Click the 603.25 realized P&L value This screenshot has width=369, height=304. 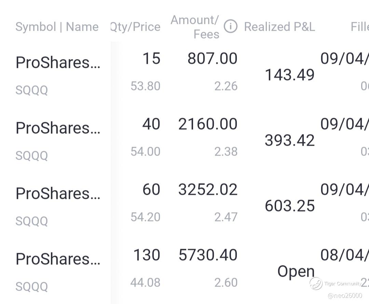290,206
